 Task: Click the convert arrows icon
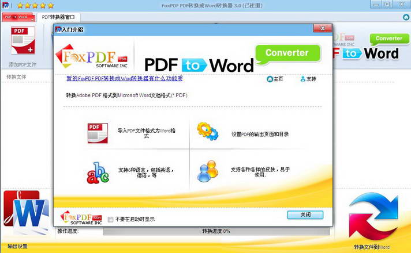[x=373, y=216]
